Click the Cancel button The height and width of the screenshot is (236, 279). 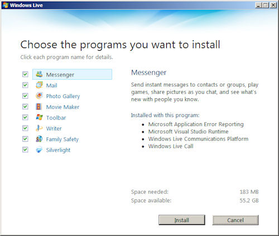click(235, 220)
